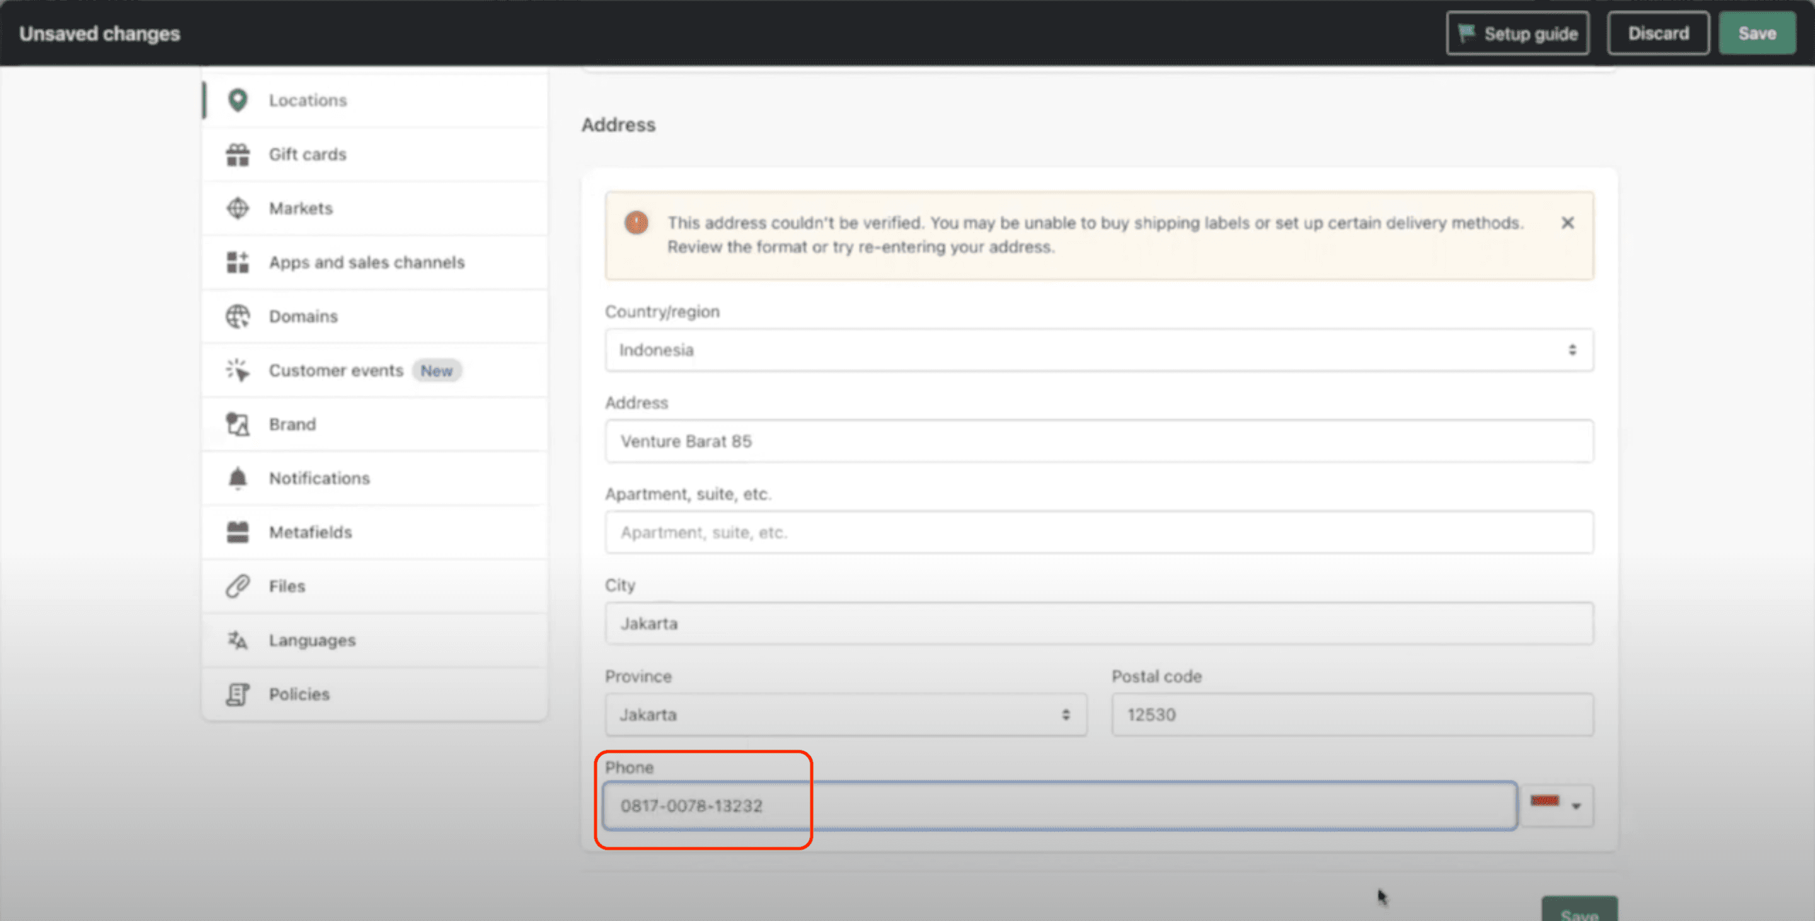Click the New badge beside Customer events
This screenshot has width=1815, height=921.
pos(437,371)
